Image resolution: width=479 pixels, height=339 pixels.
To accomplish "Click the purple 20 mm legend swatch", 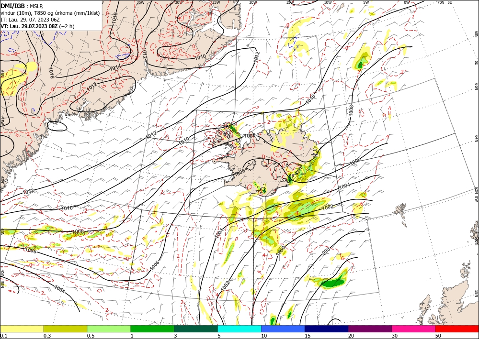I will [370, 328].
